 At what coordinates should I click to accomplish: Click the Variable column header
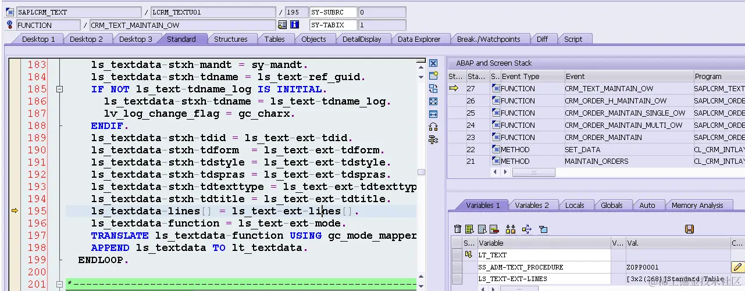click(x=544, y=243)
